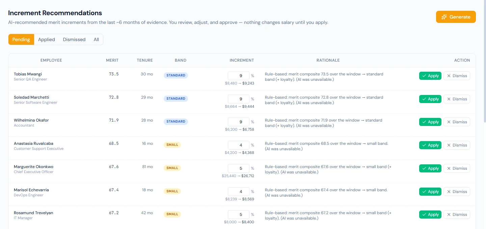This screenshot has width=486, height=229.
Task: Select Rosamund Trevelyan's increment percentage field
Action: tap(239, 215)
